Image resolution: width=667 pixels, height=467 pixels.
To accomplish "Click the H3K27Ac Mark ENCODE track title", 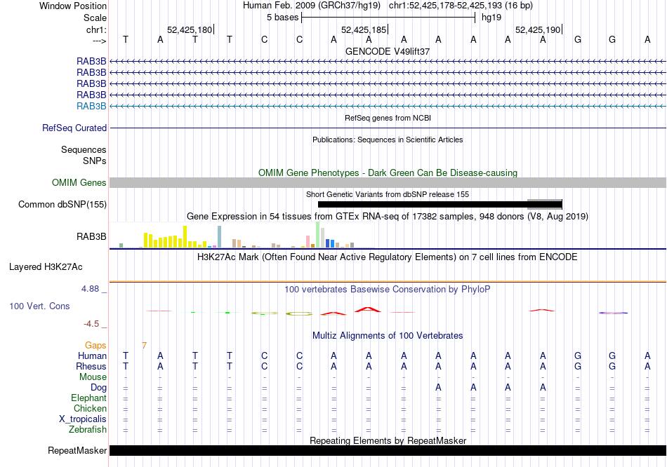I will coord(388,257).
